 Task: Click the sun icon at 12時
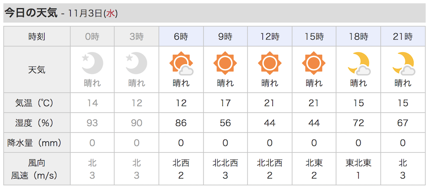tap(269, 63)
